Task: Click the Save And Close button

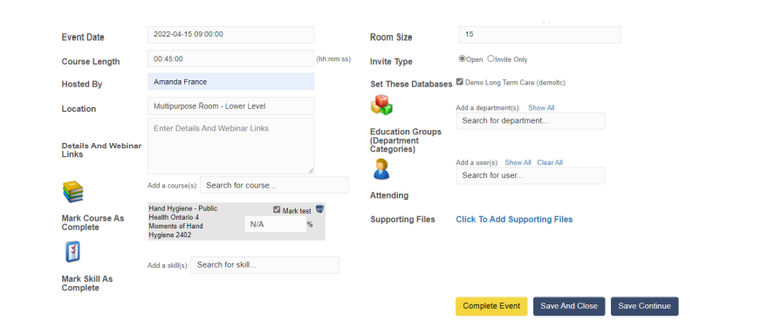Action: pos(569,306)
